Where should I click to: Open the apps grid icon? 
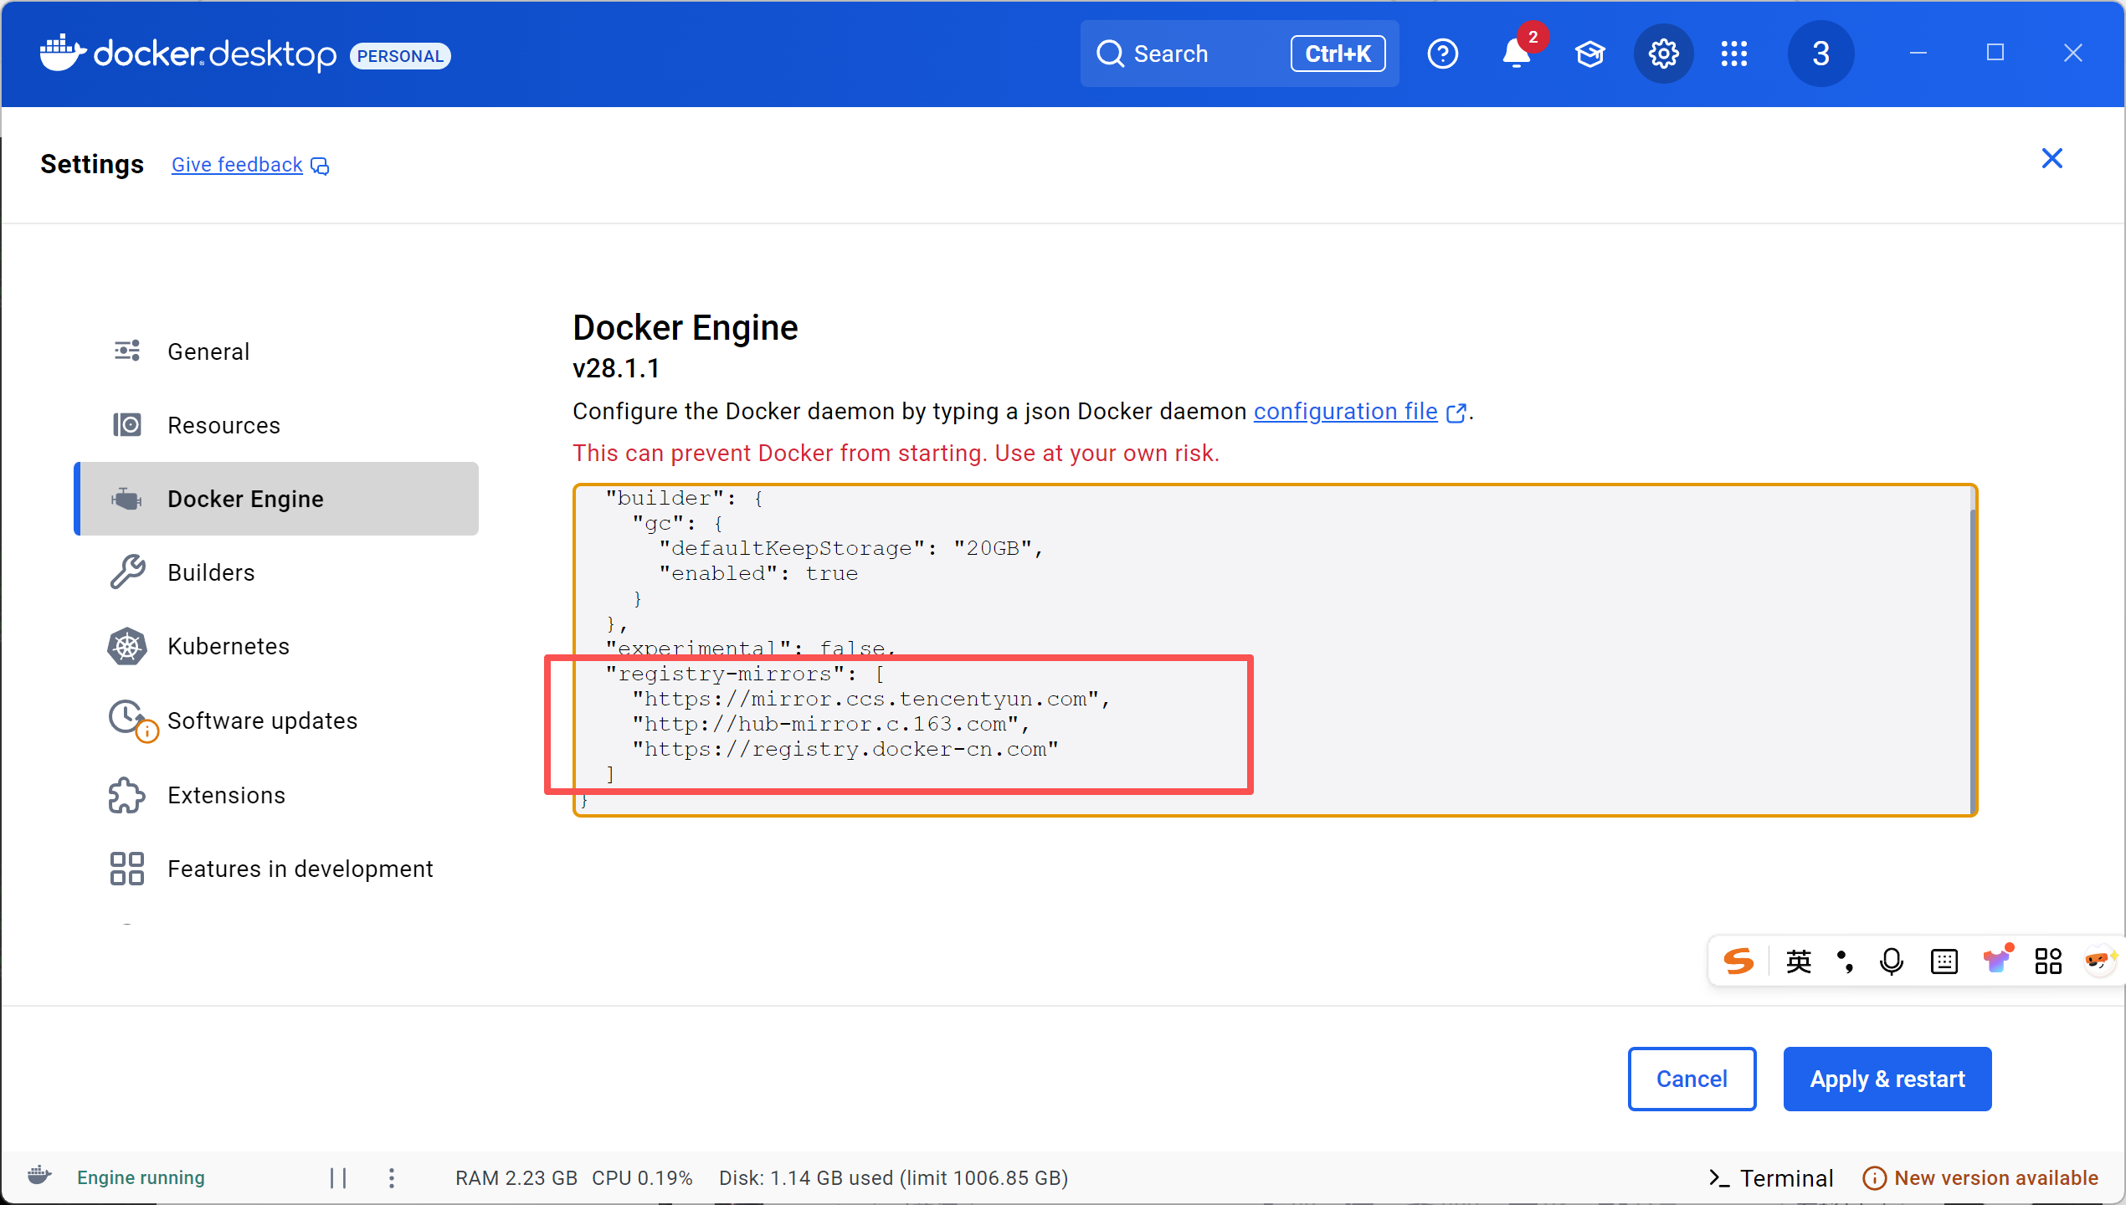click(x=1733, y=54)
